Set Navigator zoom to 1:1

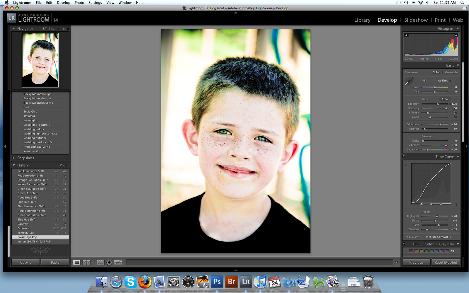[58, 29]
